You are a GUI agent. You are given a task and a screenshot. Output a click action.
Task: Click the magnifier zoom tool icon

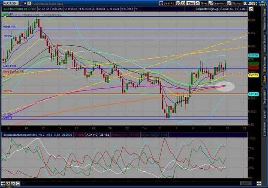click(183, 3)
